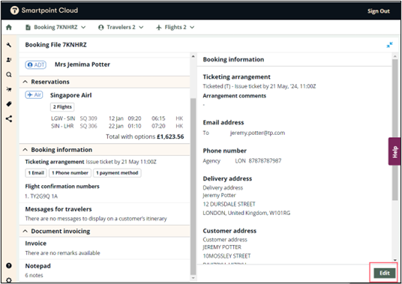Click the Edit button

(x=384, y=273)
